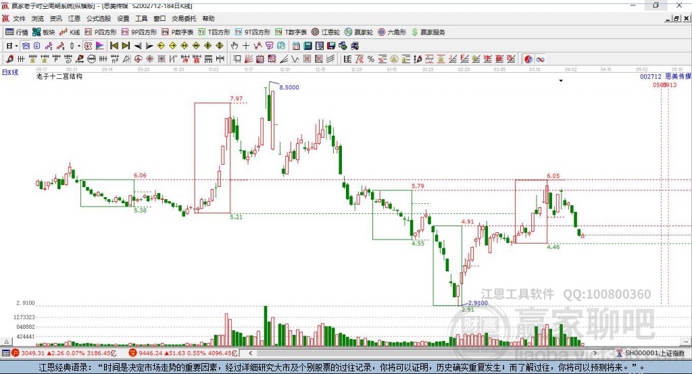Image resolution: width=692 pixels, height=374 pixels.
Task: Open the 公式选股 menu
Action: tap(99, 18)
